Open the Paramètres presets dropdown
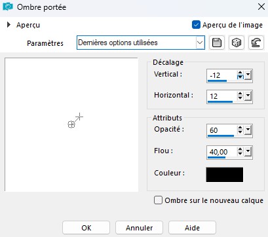 point(200,43)
